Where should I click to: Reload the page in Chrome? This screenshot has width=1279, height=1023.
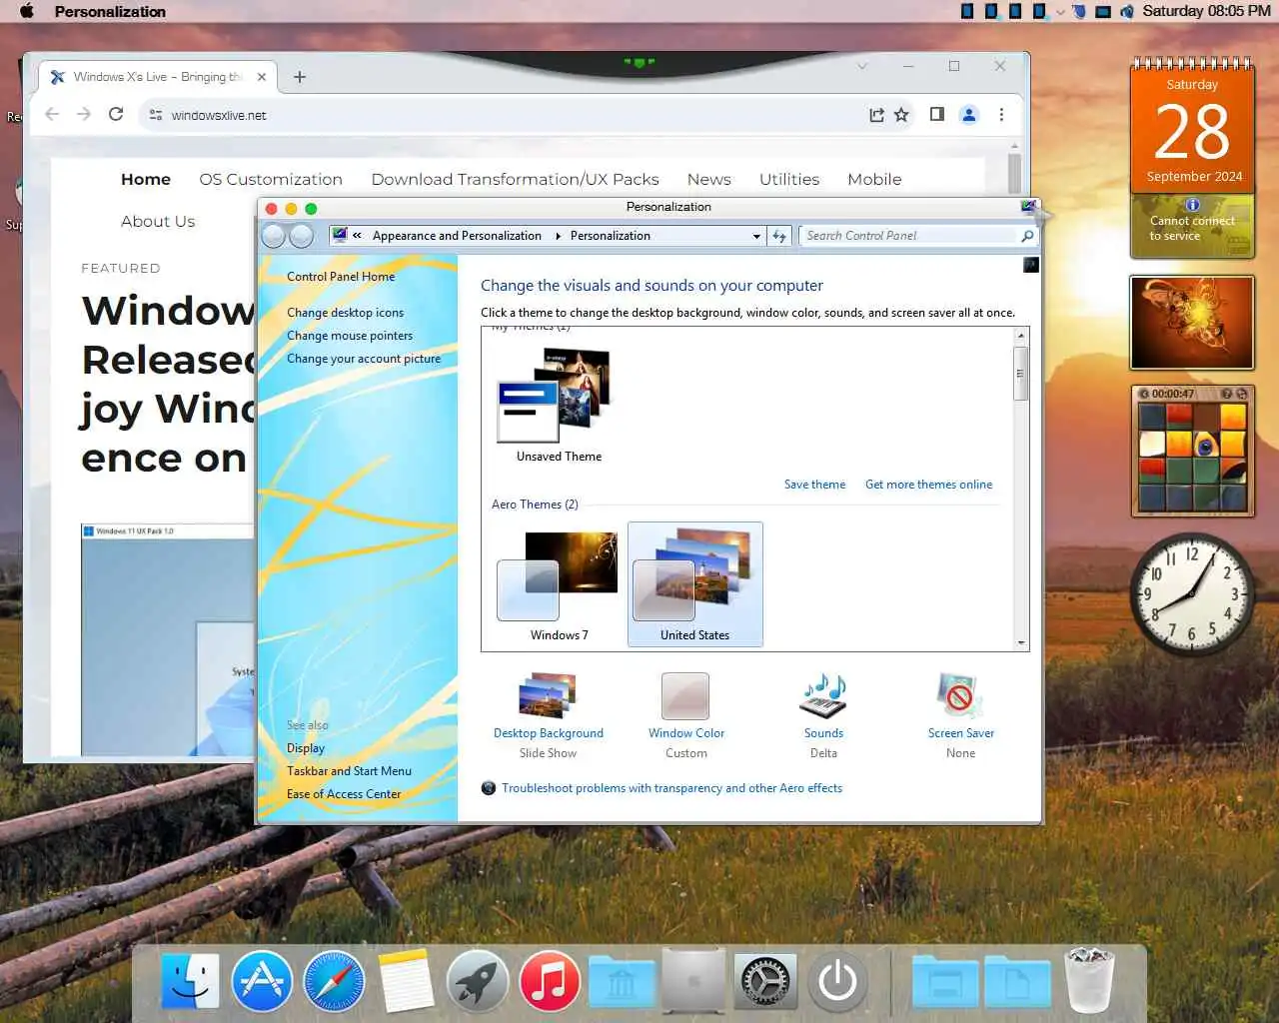116,114
